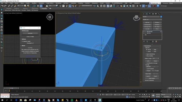Screen dimensions: 182x102
Task: Open the Modify tab in command panel
Action: pos(147,14)
